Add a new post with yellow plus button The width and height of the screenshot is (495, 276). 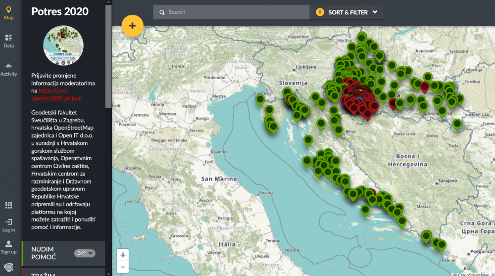[132, 26]
